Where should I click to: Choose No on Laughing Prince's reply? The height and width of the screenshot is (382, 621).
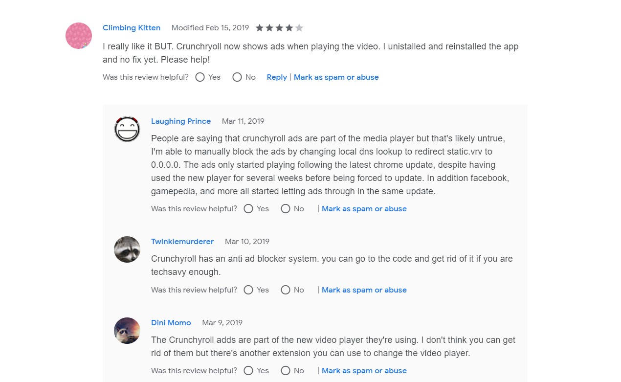[x=286, y=209]
